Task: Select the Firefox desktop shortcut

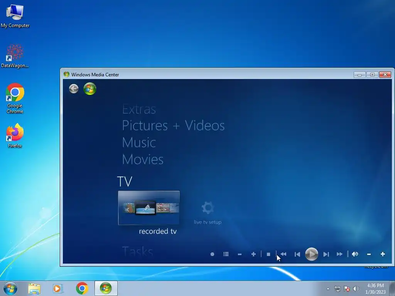Action: 15,136
